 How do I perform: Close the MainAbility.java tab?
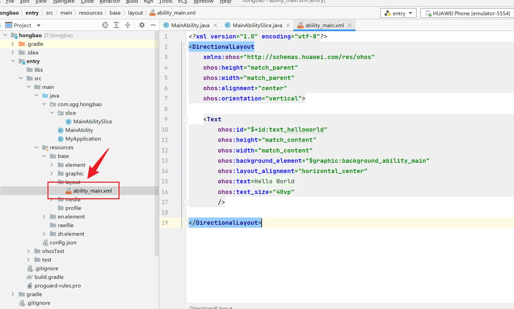click(215, 25)
